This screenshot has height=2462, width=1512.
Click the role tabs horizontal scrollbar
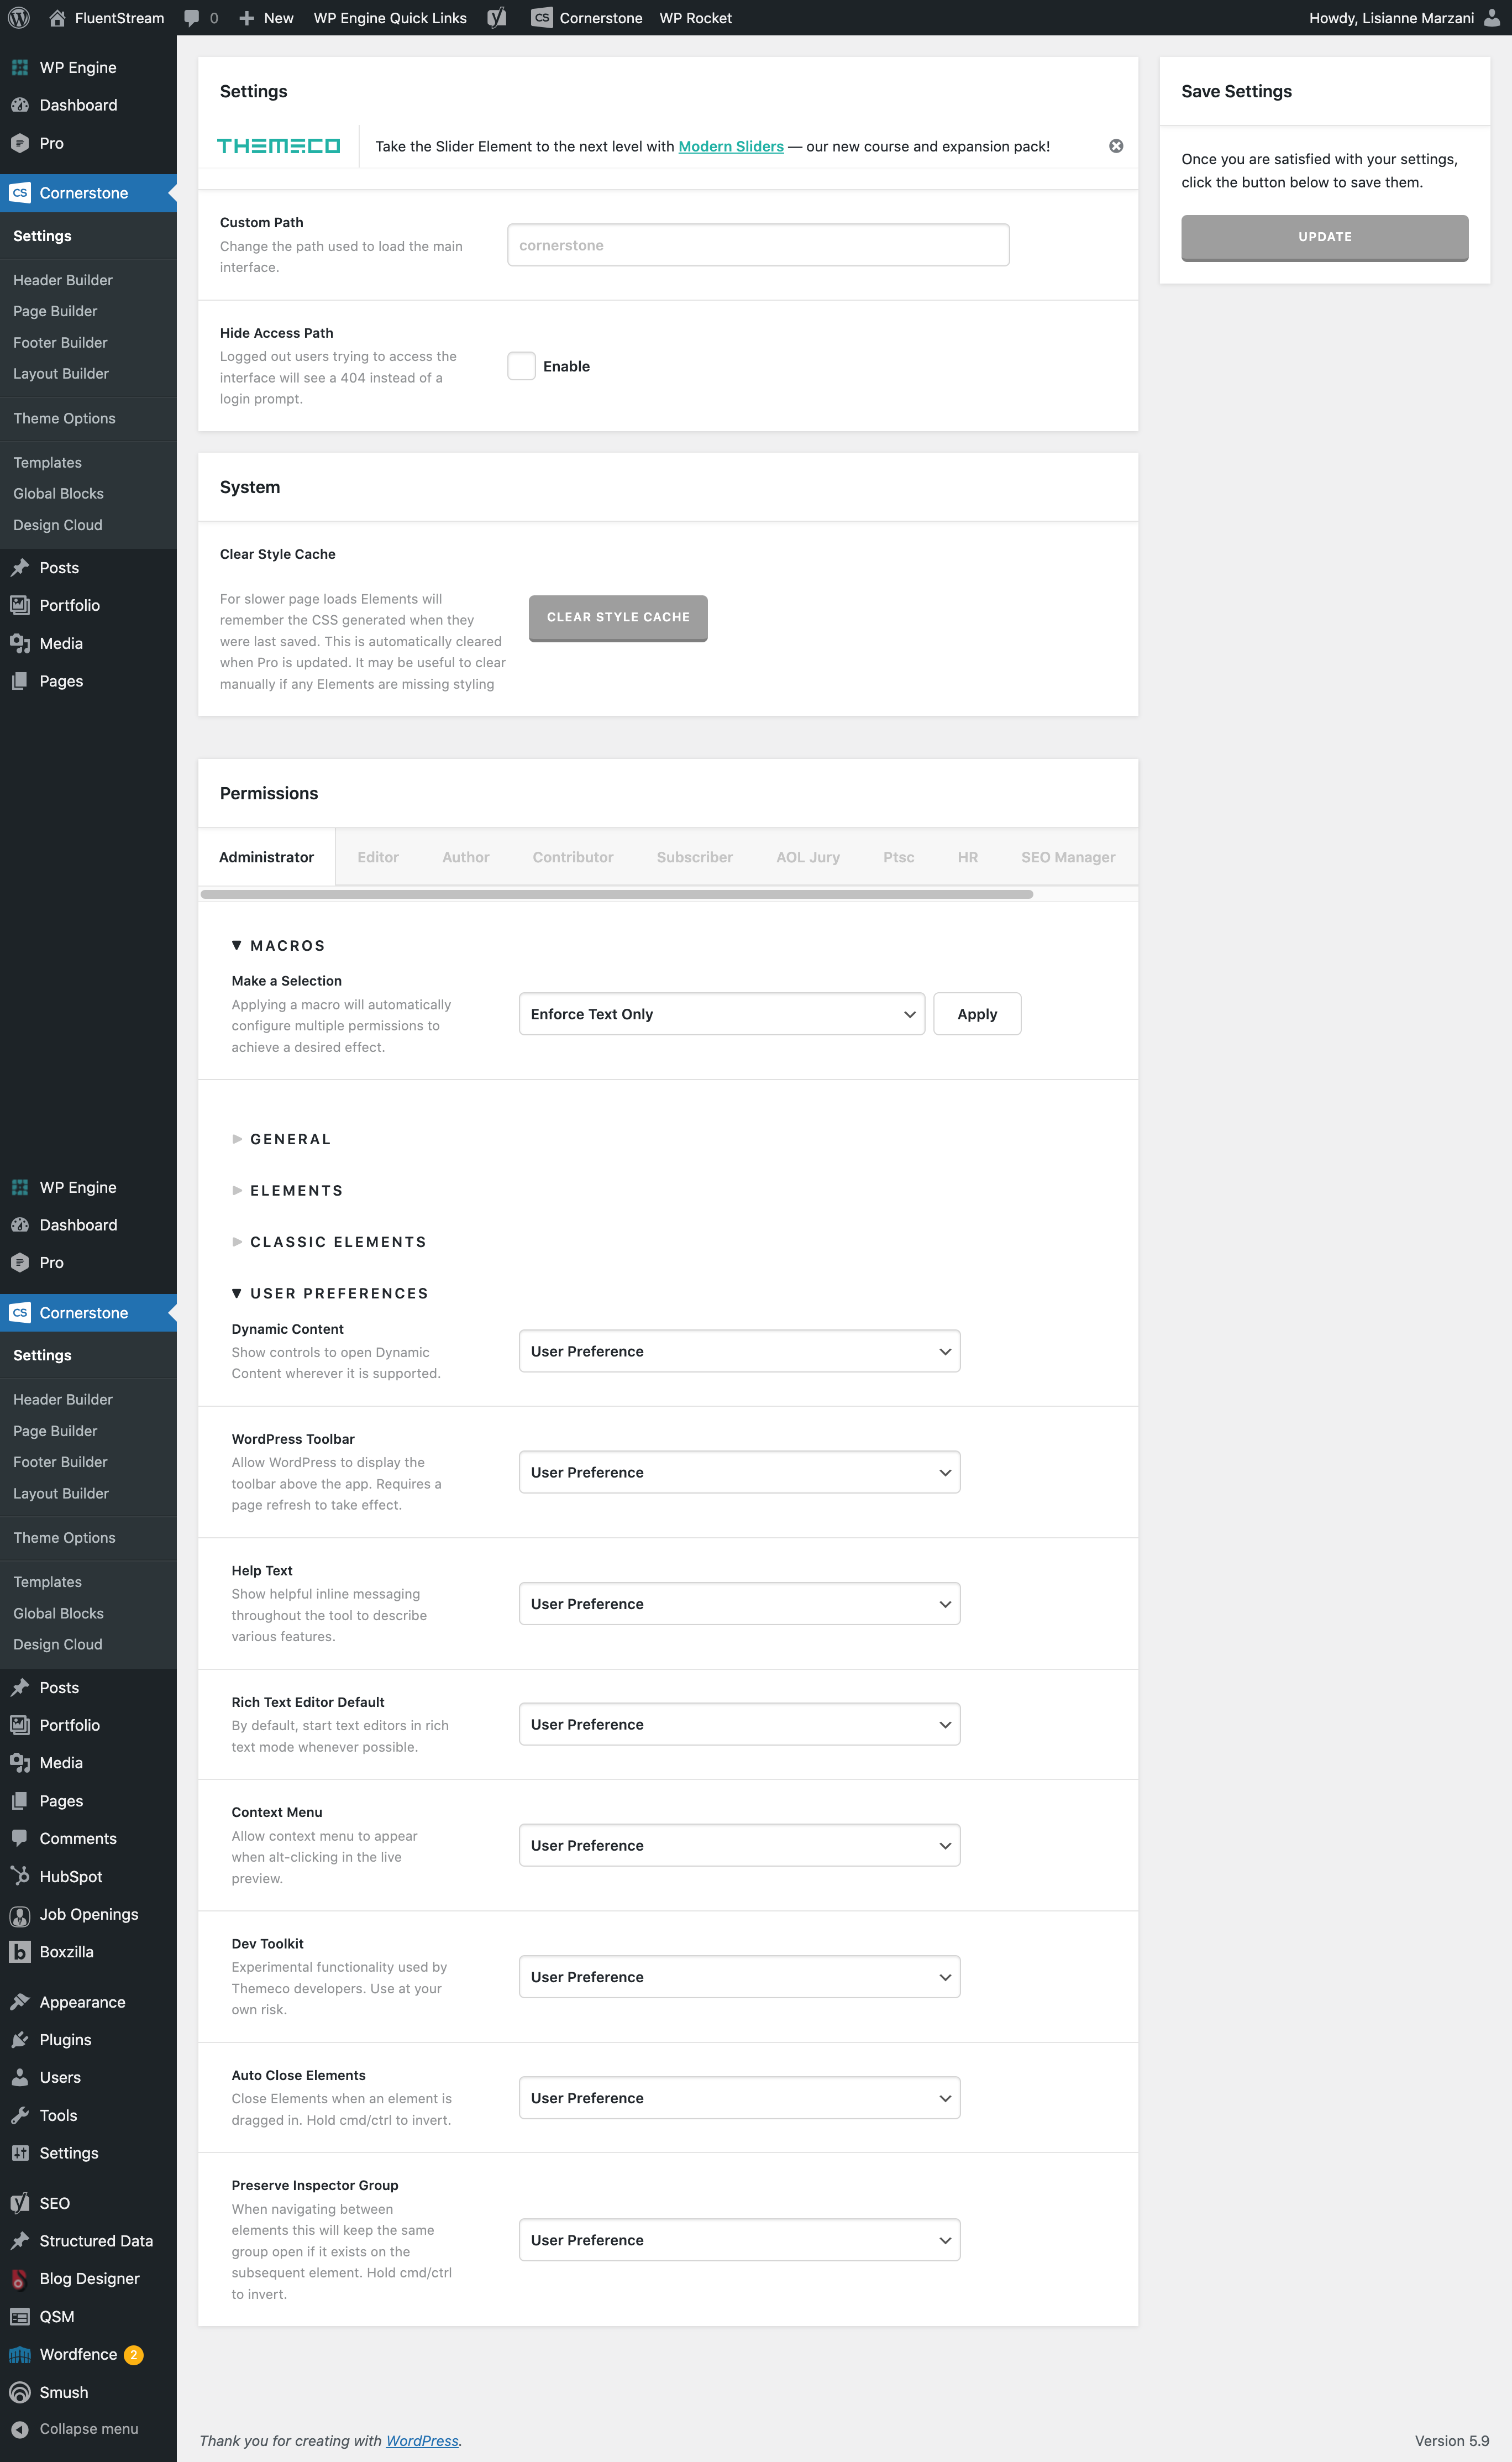coord(616,894)
